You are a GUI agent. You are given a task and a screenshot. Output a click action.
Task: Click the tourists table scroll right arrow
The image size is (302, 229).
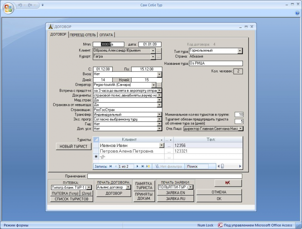point(240,166)
